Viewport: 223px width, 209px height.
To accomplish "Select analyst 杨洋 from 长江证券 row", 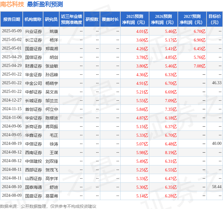I will tap(54, 40).
